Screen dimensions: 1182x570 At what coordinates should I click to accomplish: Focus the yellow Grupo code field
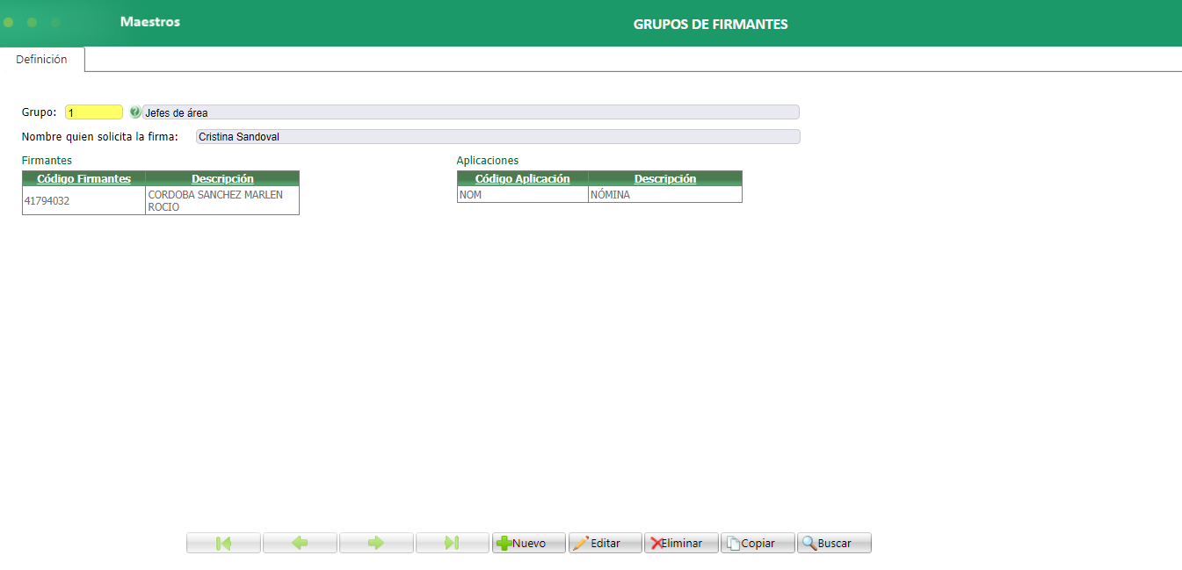tap(94, 112)
